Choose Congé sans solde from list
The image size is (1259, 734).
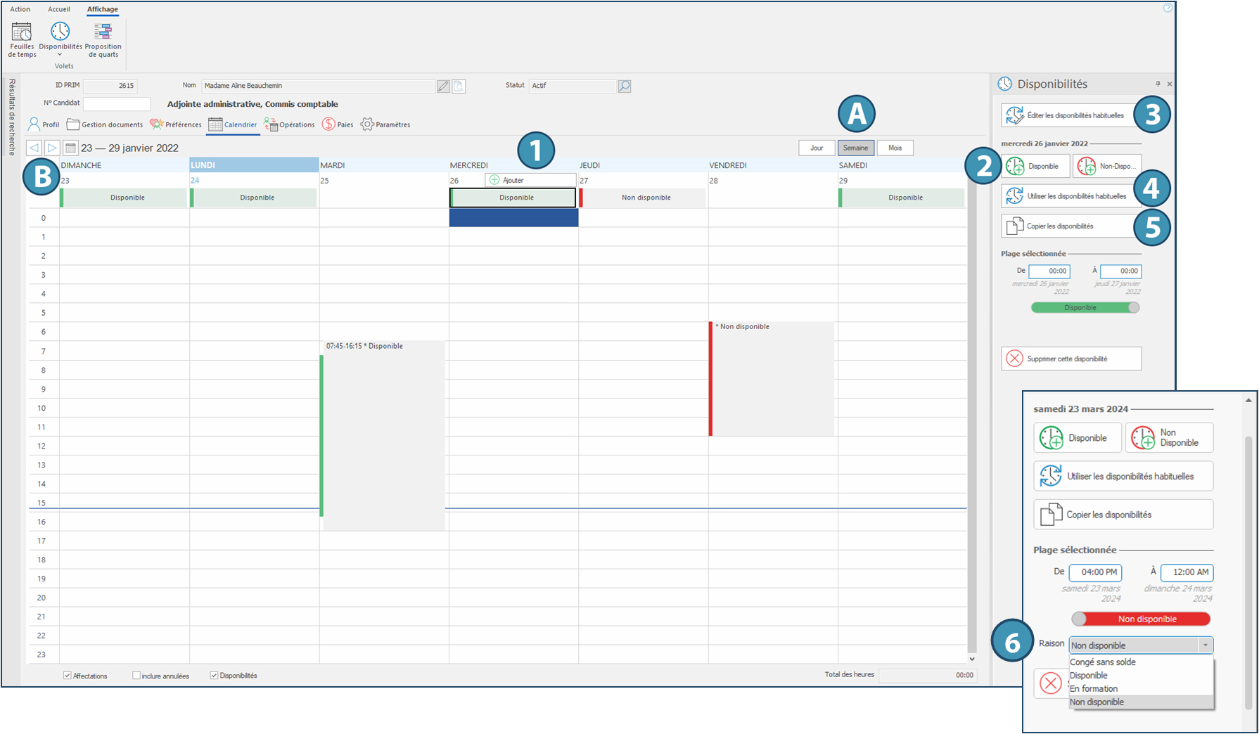[1102, 662]
